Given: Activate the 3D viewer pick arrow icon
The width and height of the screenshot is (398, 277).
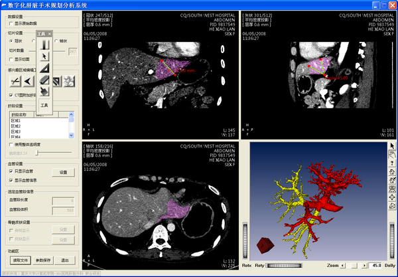Looking at the screenshot, I should click(x=392, y=145).
